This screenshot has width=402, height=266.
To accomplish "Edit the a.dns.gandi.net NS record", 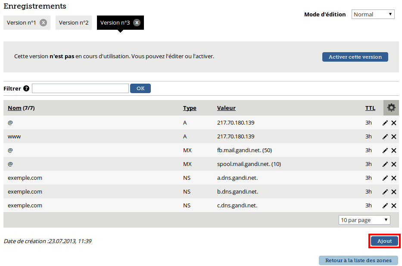I will tap(385, 178).
